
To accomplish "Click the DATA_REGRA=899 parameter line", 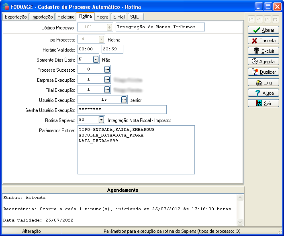I will (x=98, y=141).
